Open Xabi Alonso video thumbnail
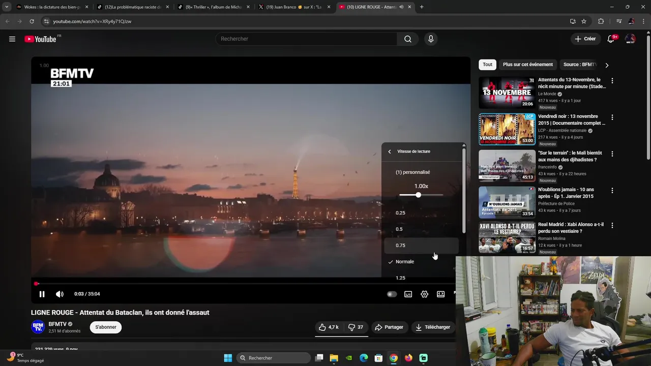The height and width of the screenshot is (366, 651). (x=507, y=237)
